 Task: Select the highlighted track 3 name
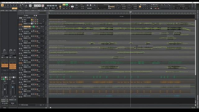pyautogui.click(x=27, y=26)
